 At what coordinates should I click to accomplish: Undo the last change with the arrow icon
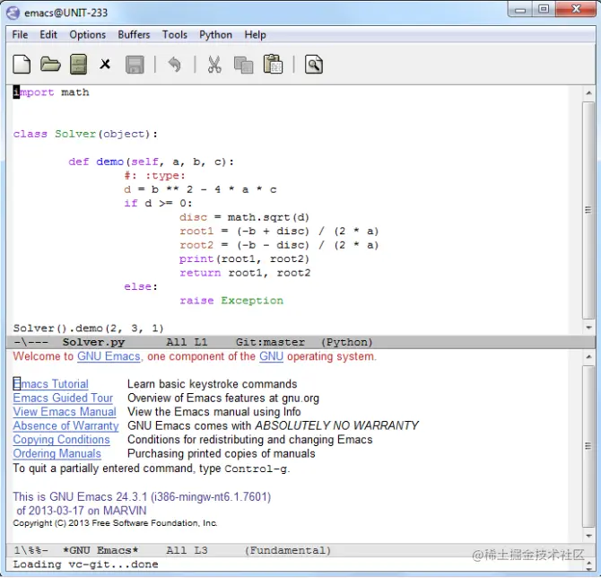tap(174, 64)
